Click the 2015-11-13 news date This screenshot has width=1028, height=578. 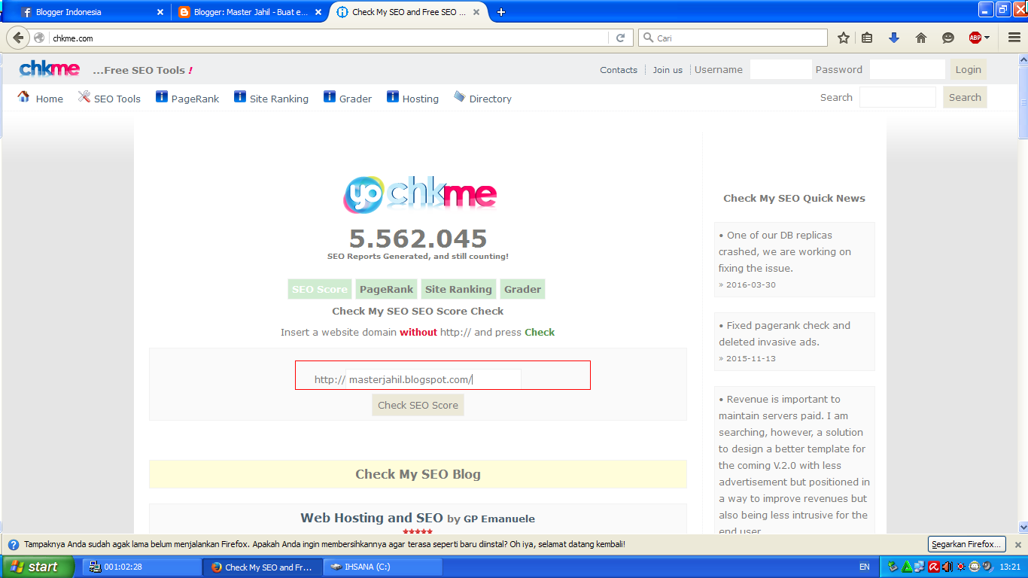(x=750, y=359)
